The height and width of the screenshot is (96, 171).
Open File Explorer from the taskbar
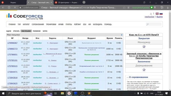(62, 93)
